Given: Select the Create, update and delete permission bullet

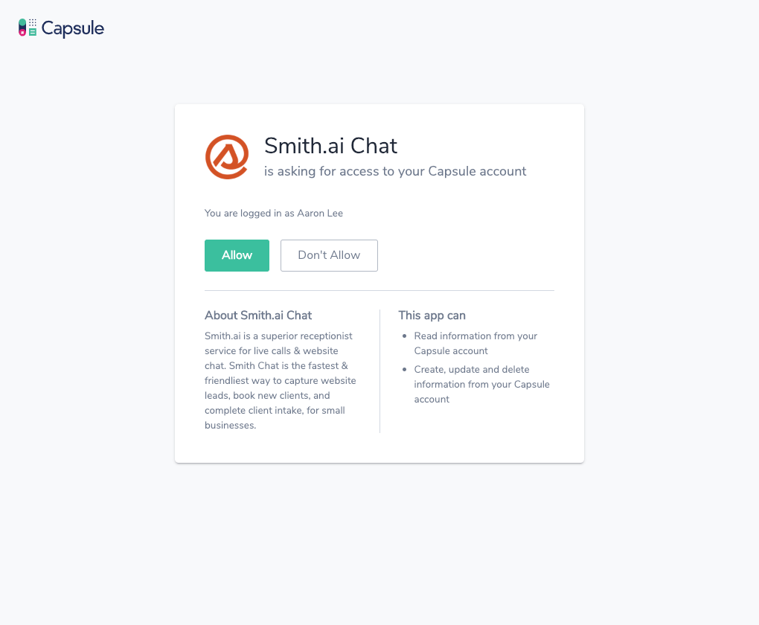Looking at the screenshot, I should pyautogui.click(x=481, y=384).
